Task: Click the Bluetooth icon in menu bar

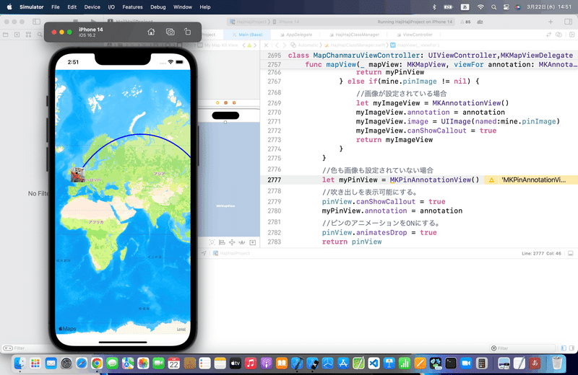Action: click(434, 7)
